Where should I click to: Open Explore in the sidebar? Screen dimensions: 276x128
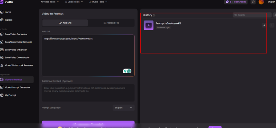click(x=8, y=20)
